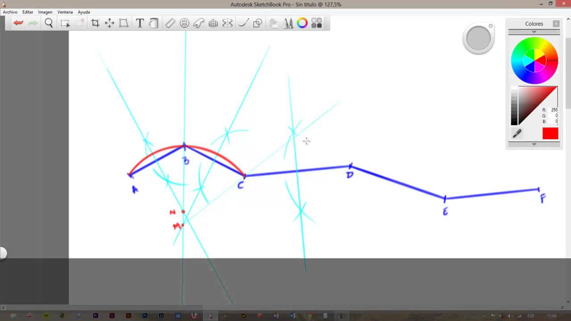
Task: Open Premiere Pro from the taskbar
Action: [x=95, y=316]
